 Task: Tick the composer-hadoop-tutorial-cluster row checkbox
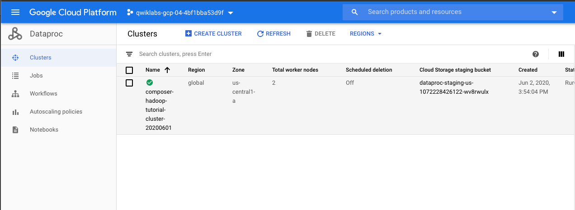tap(129, 83)
